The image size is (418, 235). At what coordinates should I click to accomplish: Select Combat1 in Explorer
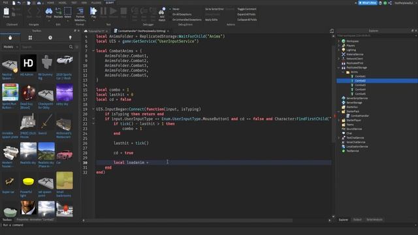pos(360,76)
